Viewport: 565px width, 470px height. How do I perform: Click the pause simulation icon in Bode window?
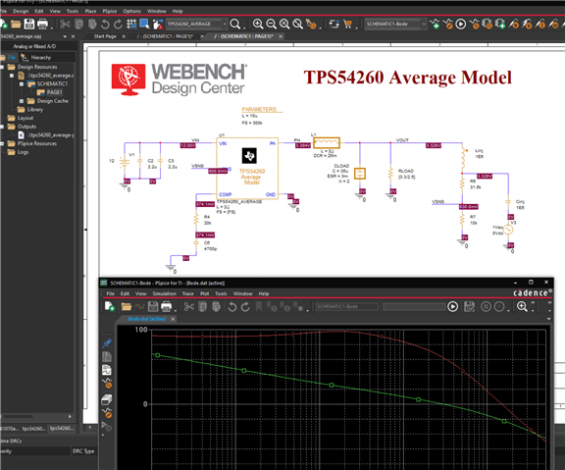486,307
